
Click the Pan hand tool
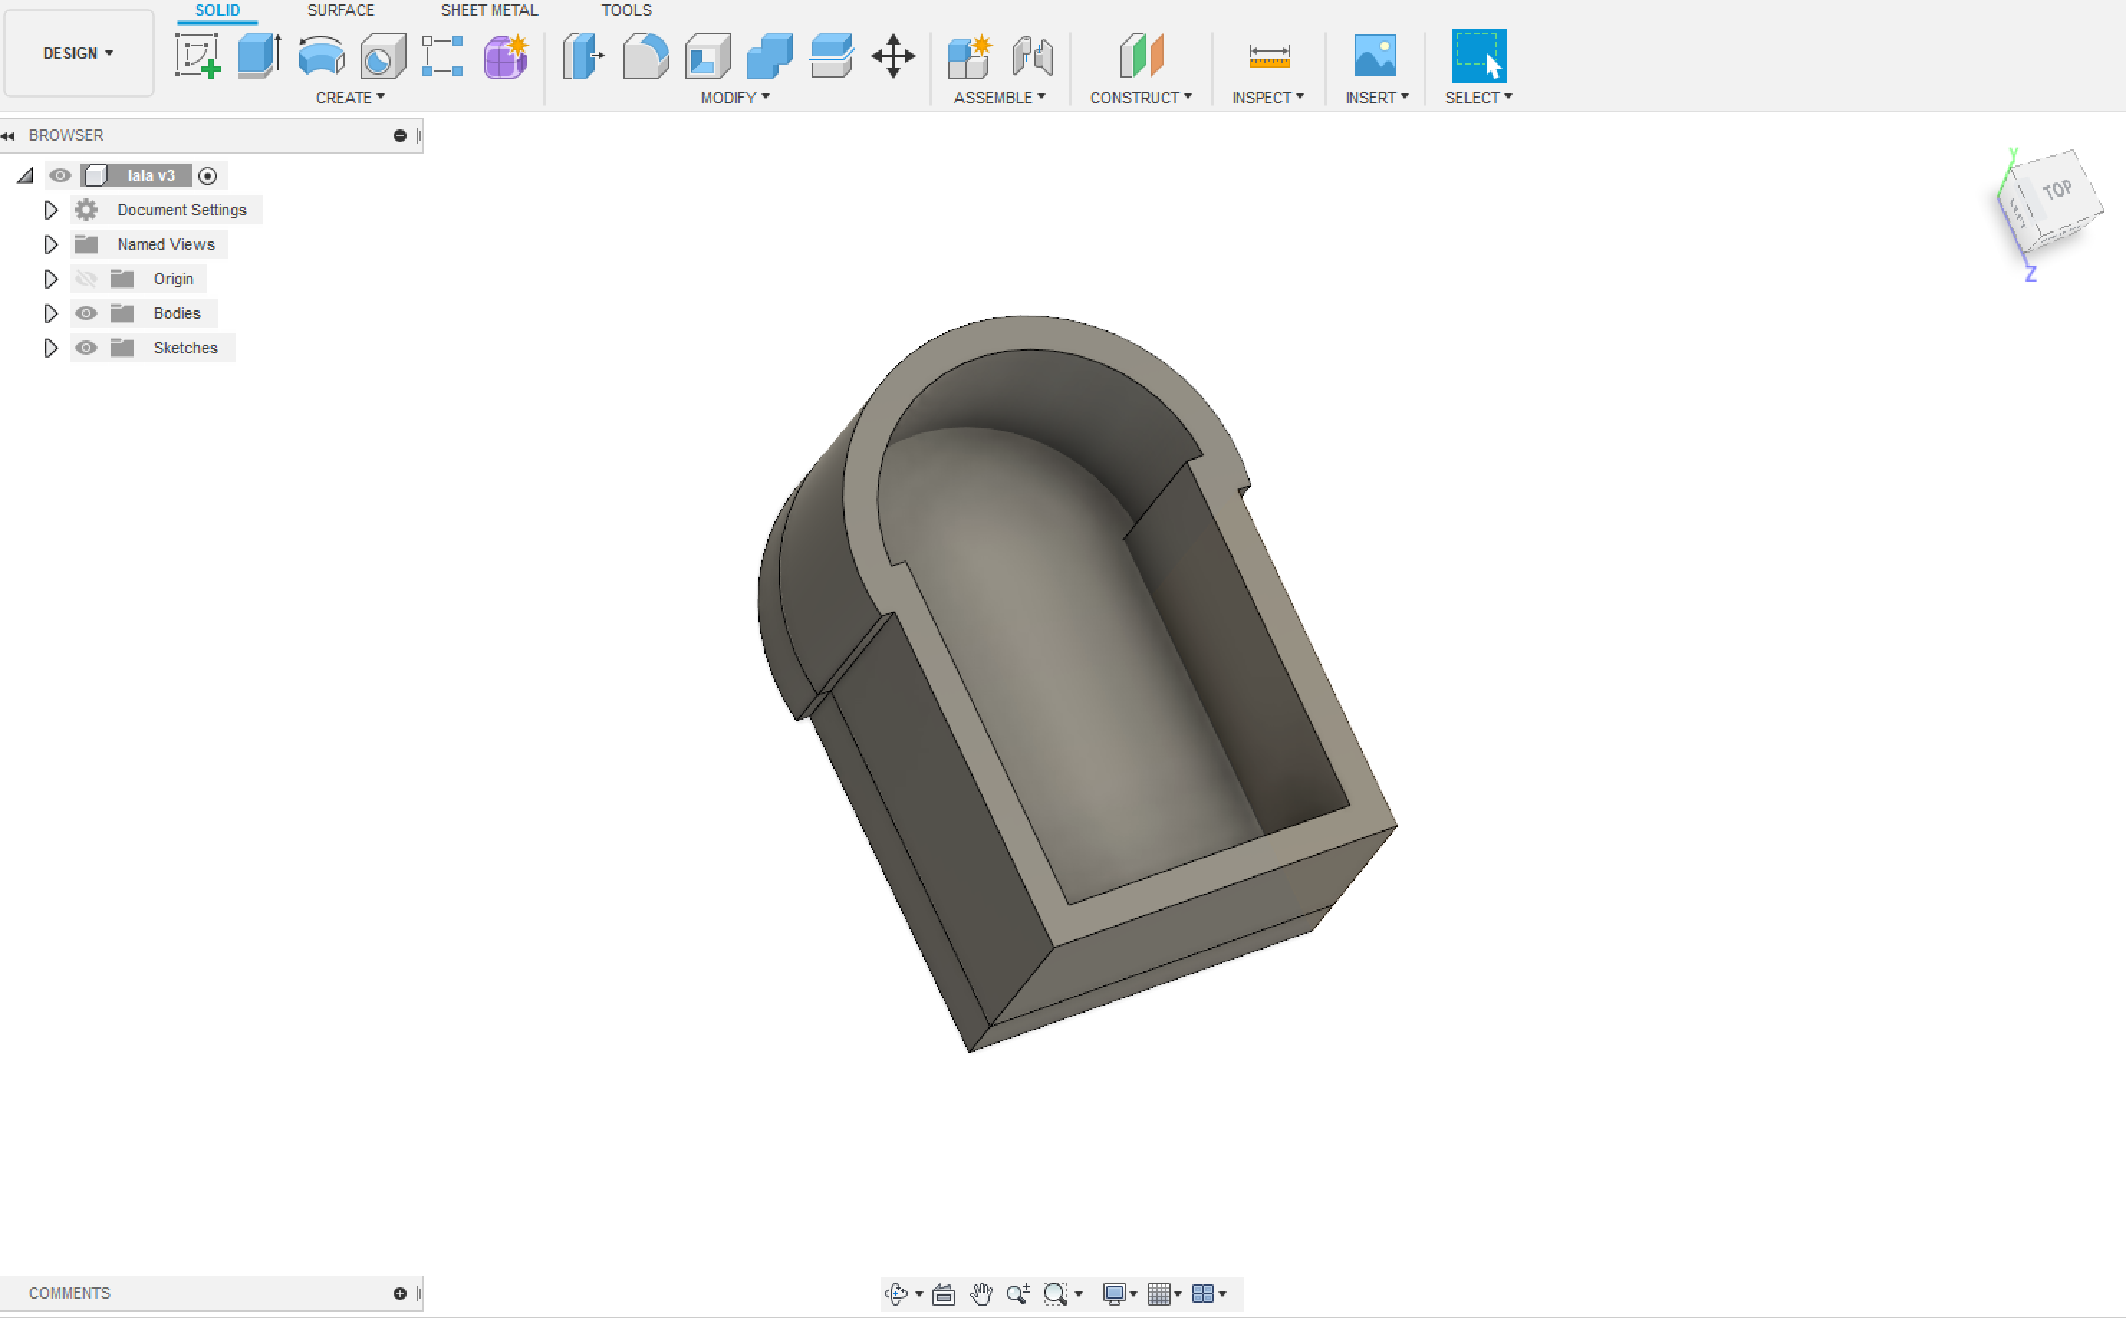(982, 1294)
